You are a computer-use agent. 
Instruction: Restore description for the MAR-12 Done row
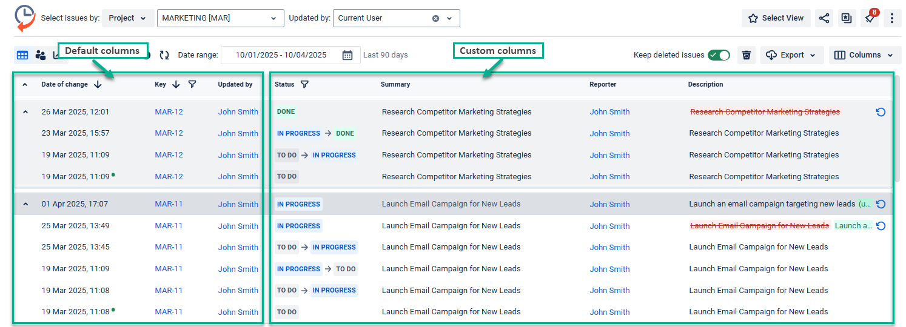(x=881, y=112)
